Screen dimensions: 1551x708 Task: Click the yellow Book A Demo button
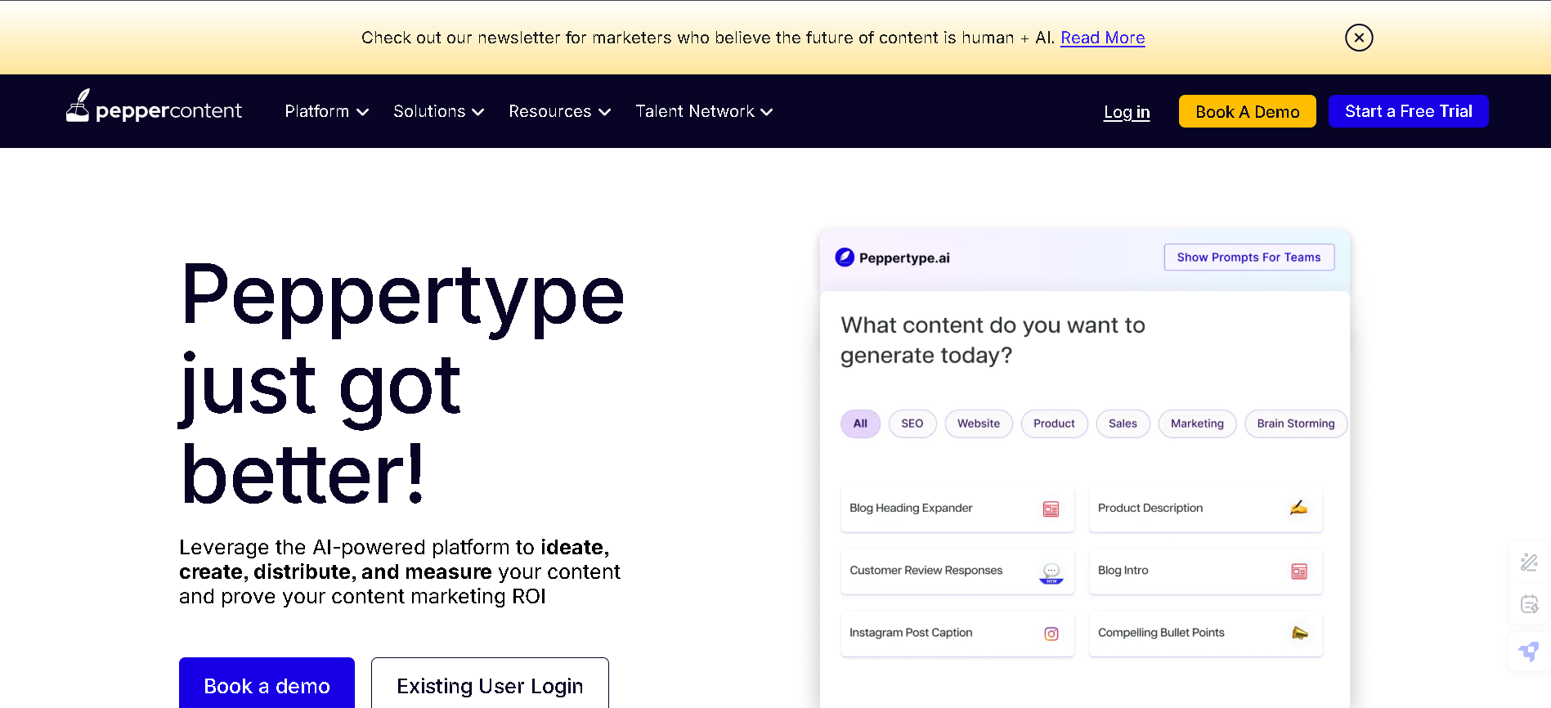click(1247, 111)
